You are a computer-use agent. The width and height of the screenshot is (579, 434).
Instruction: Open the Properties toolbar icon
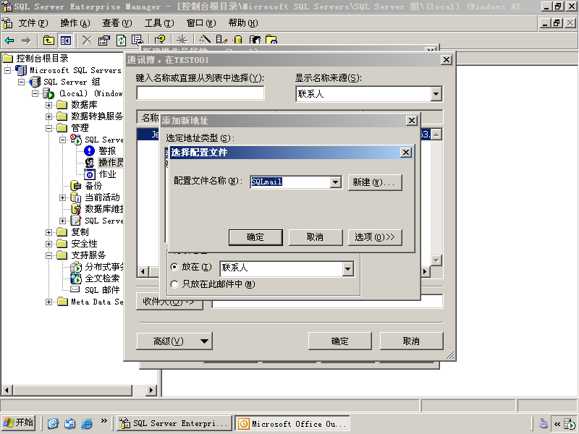(x=104, y=41)
